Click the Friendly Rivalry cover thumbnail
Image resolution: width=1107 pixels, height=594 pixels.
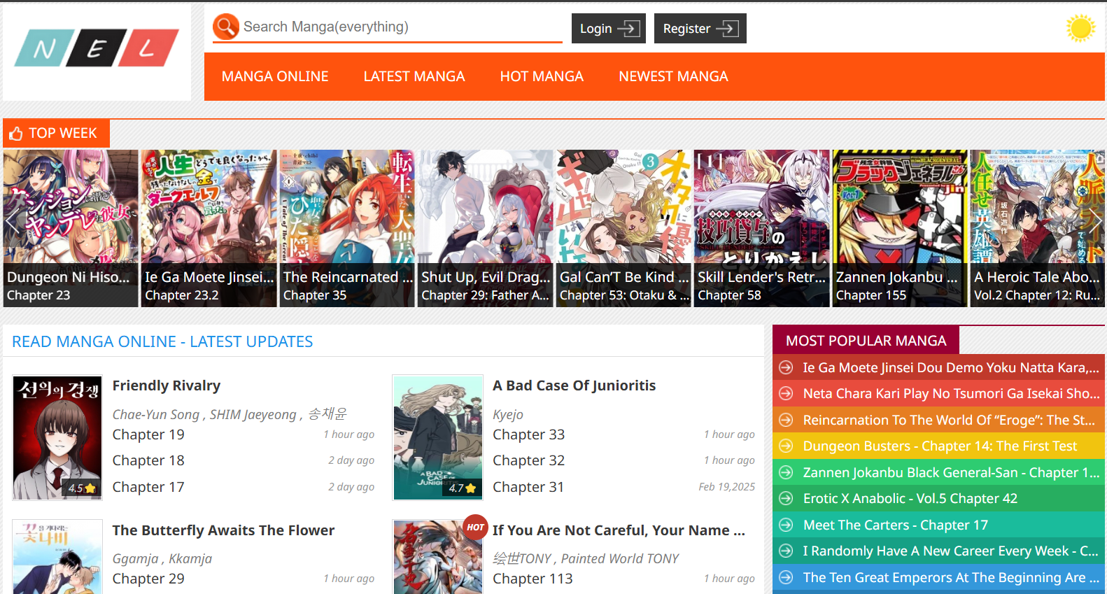tap(57, 437)
